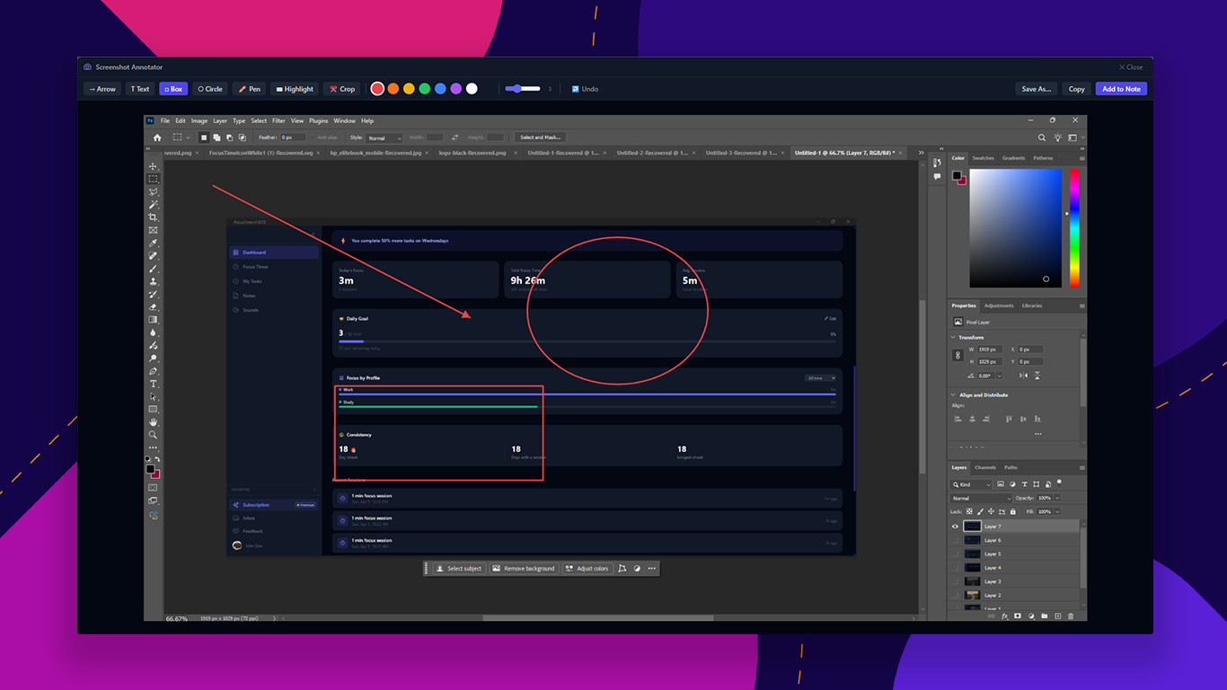Open the File menu in Photoshop
The width and height of the screenshot is (1227, 690).
165,120
